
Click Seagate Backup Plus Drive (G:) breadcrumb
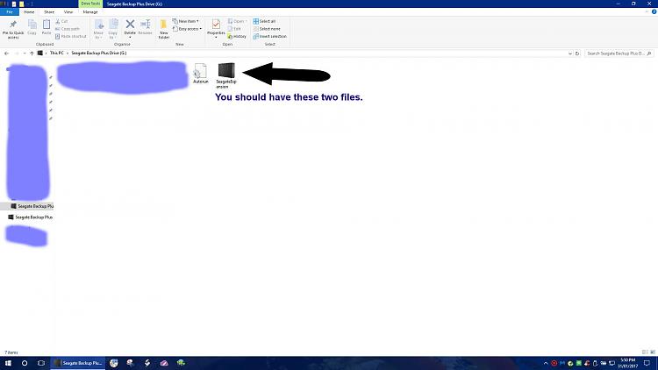(x=98, y=53)
